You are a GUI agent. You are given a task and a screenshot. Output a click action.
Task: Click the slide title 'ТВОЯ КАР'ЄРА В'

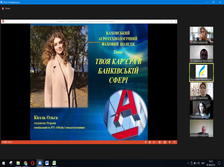pyautogui.click(x=118, y=62)
